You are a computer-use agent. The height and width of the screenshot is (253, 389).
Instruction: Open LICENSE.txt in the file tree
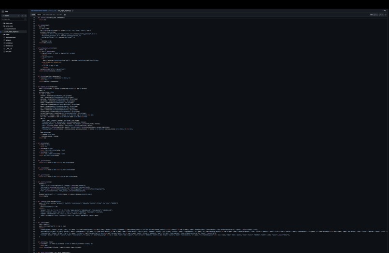coord(9,43)
